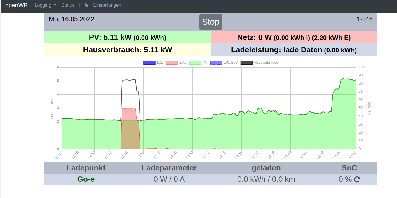Click the SoC refresh arrow icon

pos(357,180)
